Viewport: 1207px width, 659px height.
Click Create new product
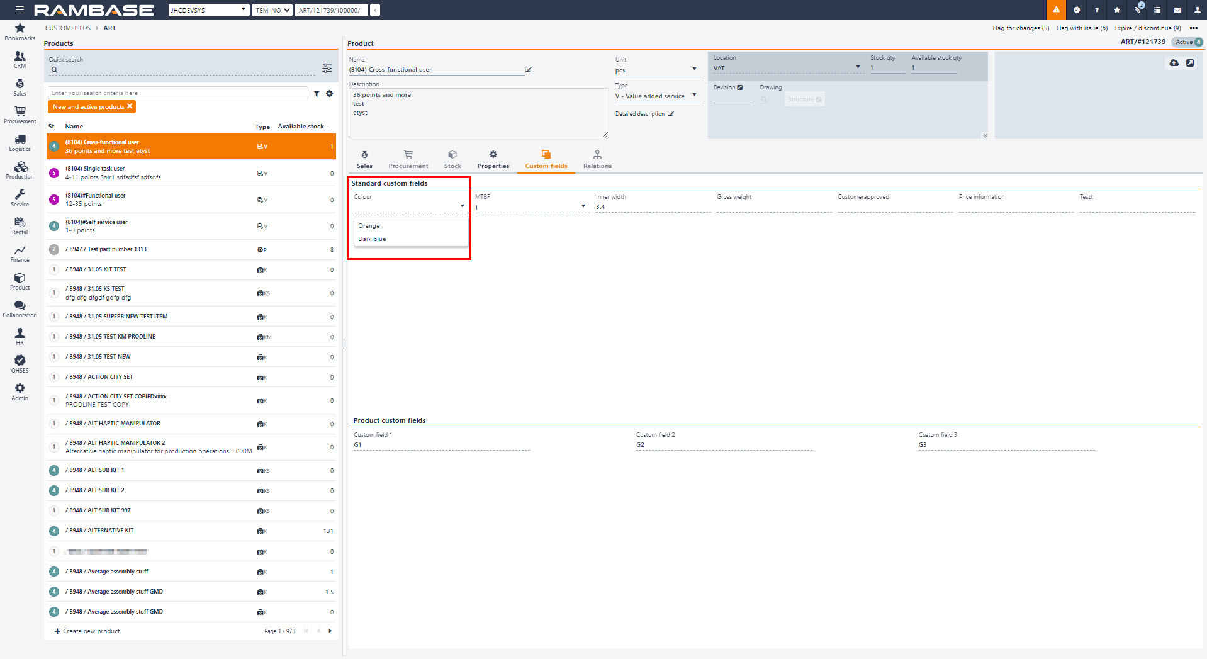[87, 631]
